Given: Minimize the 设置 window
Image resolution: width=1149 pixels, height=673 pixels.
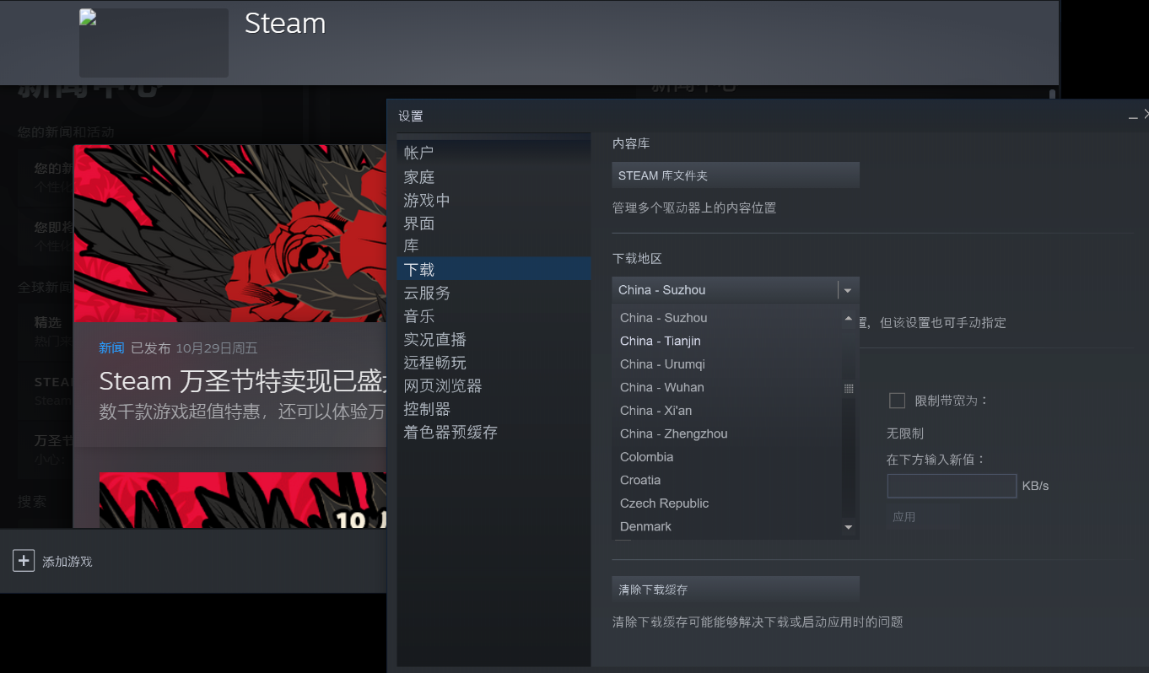Looking at the screenshot, I should pos(1133,117).
